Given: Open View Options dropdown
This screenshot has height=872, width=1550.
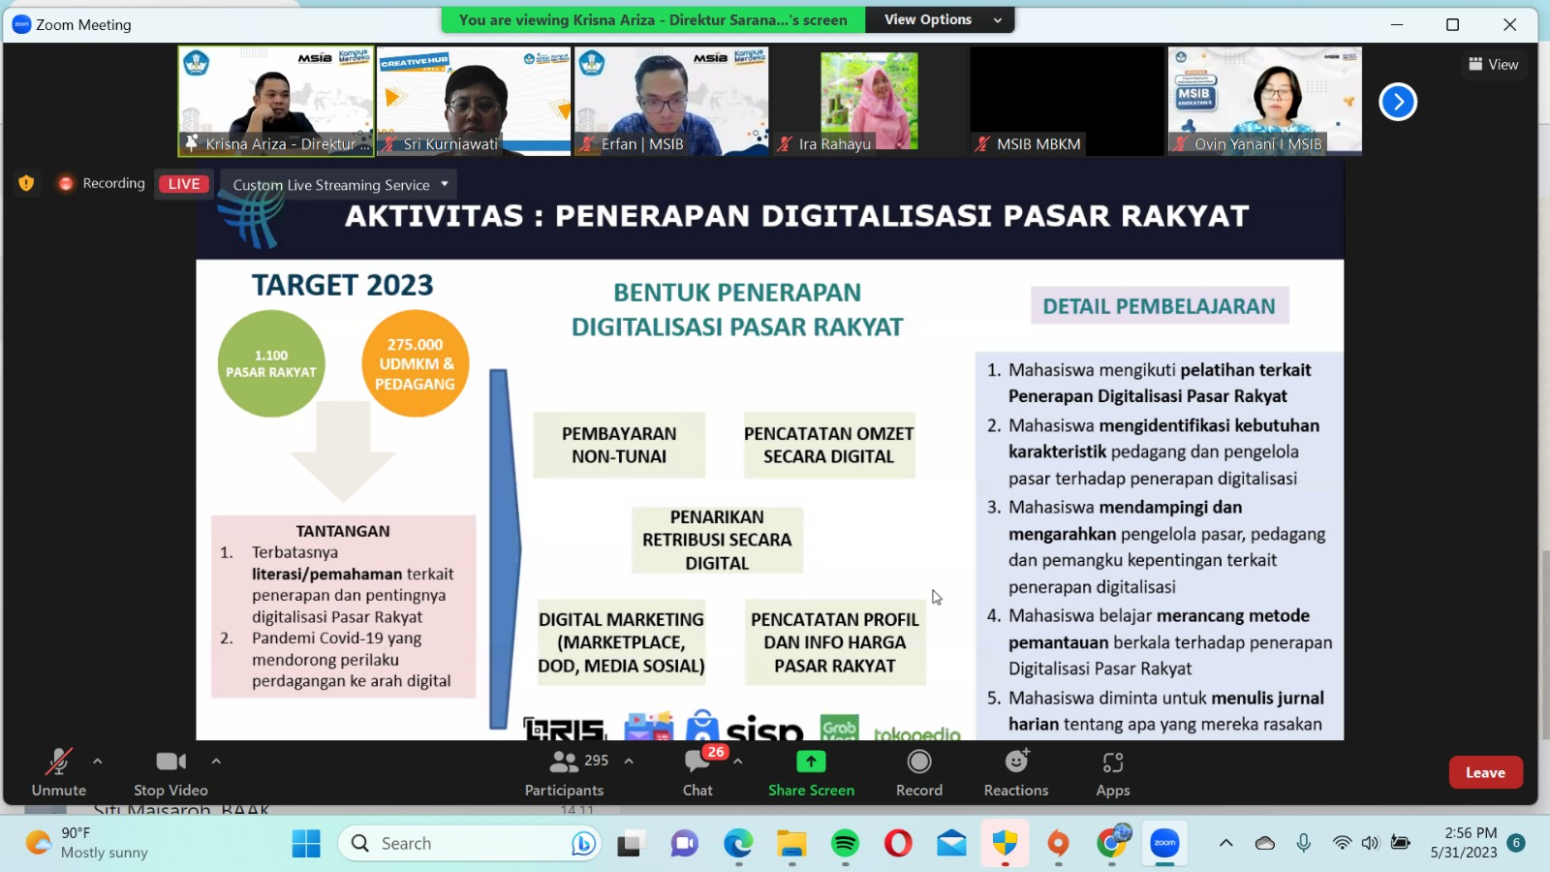Looking at the screenshot, I should coord(941,19).
